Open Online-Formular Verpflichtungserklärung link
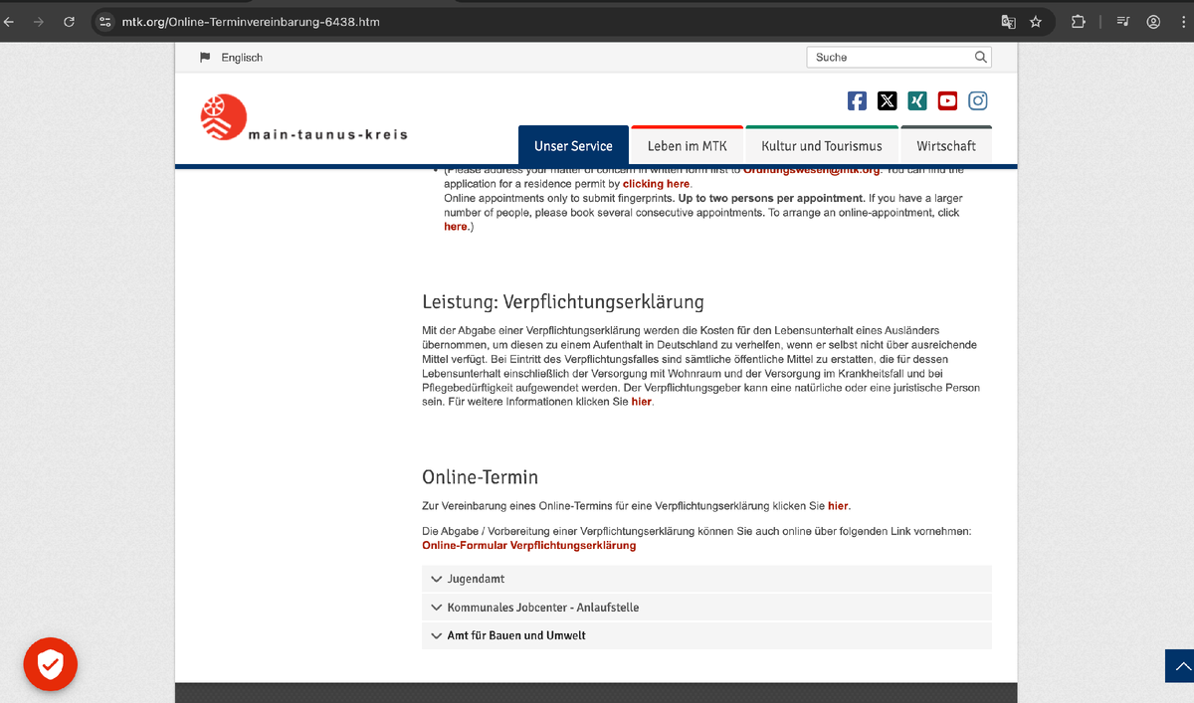 coord(528,546)
